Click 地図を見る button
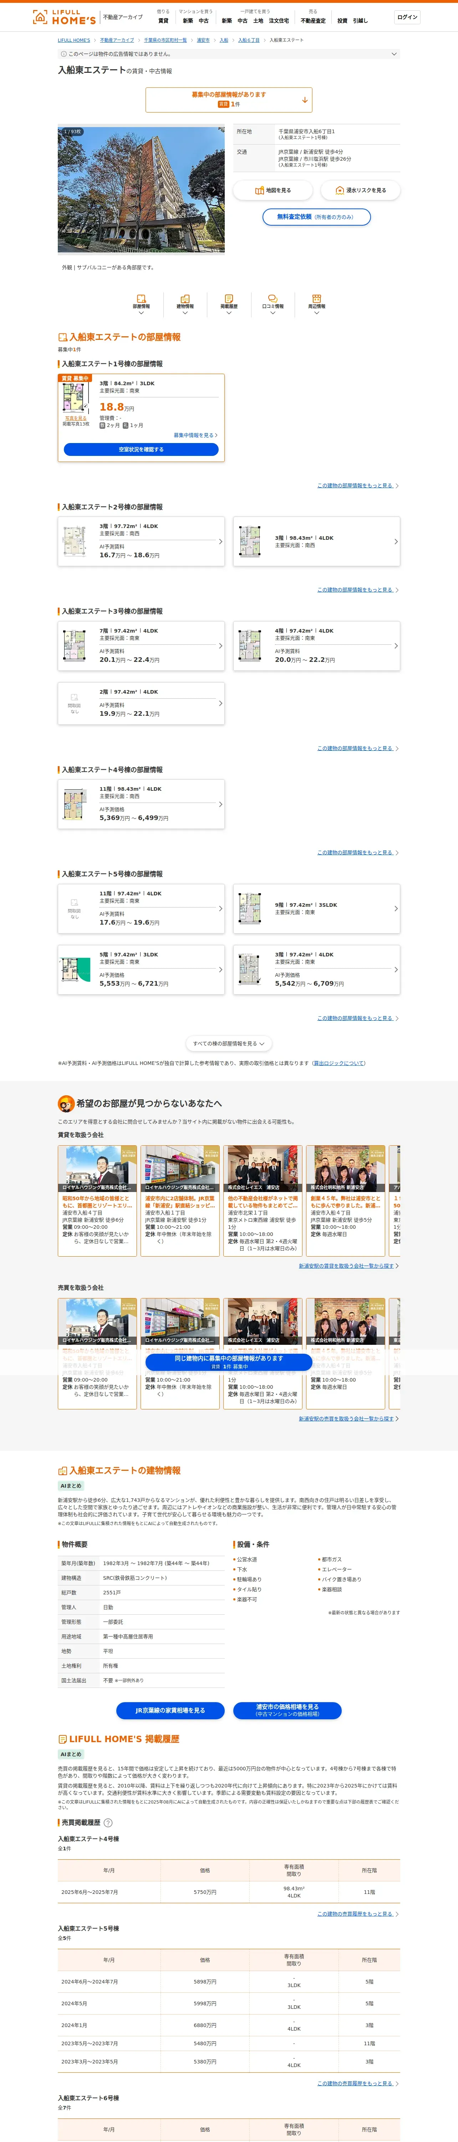Viewport: 458px width, 2142px height. pos(273,190)
